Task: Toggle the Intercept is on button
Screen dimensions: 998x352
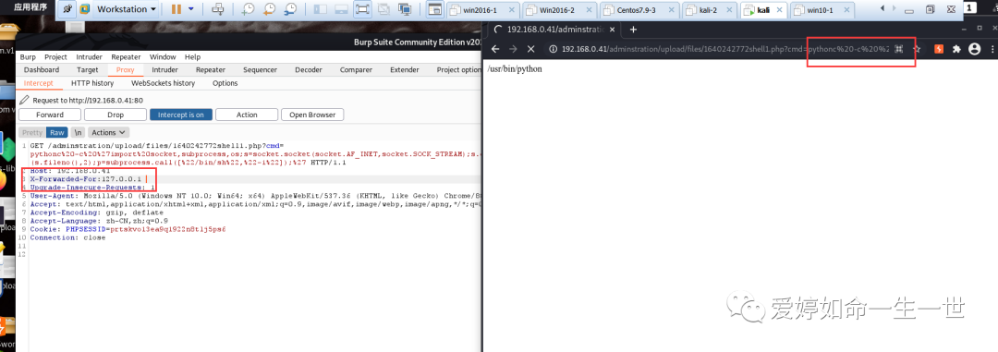Action: pyautogui.click(x=181, y=115)
